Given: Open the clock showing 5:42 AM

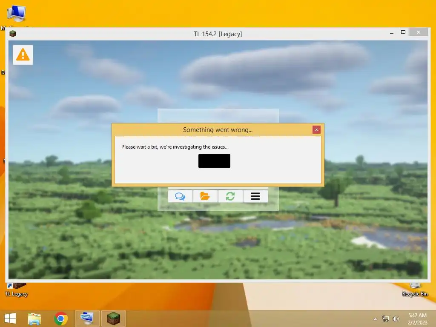Looking at the screenshot, I should (417, 319).
